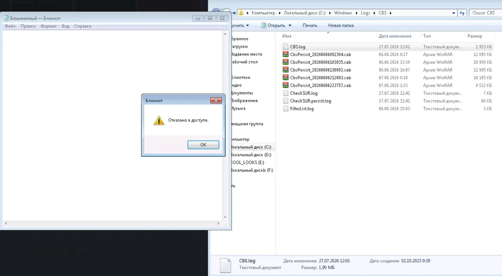Open the Файл menu in Notepad
Screen dimensions: 502x276
pyautogui.click(x=10, y=26)
